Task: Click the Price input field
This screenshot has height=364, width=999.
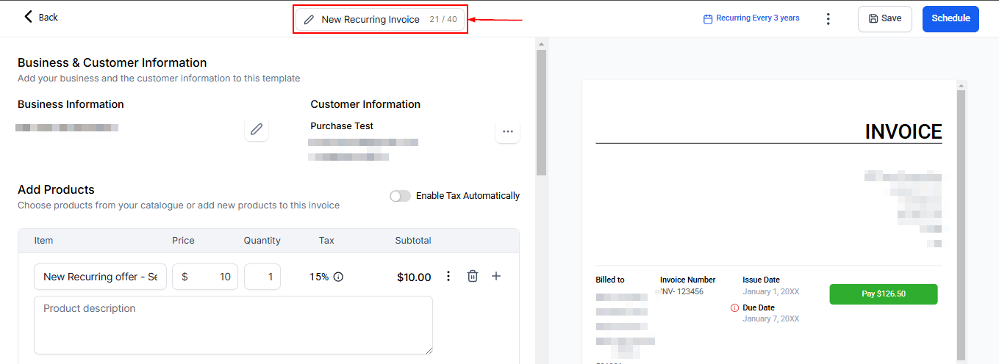Action: point(205,277)
